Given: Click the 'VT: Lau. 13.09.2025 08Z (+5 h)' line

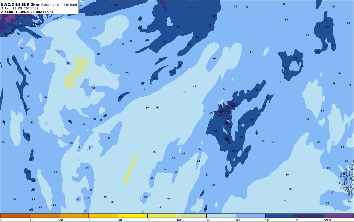Looking at the screenshot, I should pyautogui.click(x=27, y=12).
